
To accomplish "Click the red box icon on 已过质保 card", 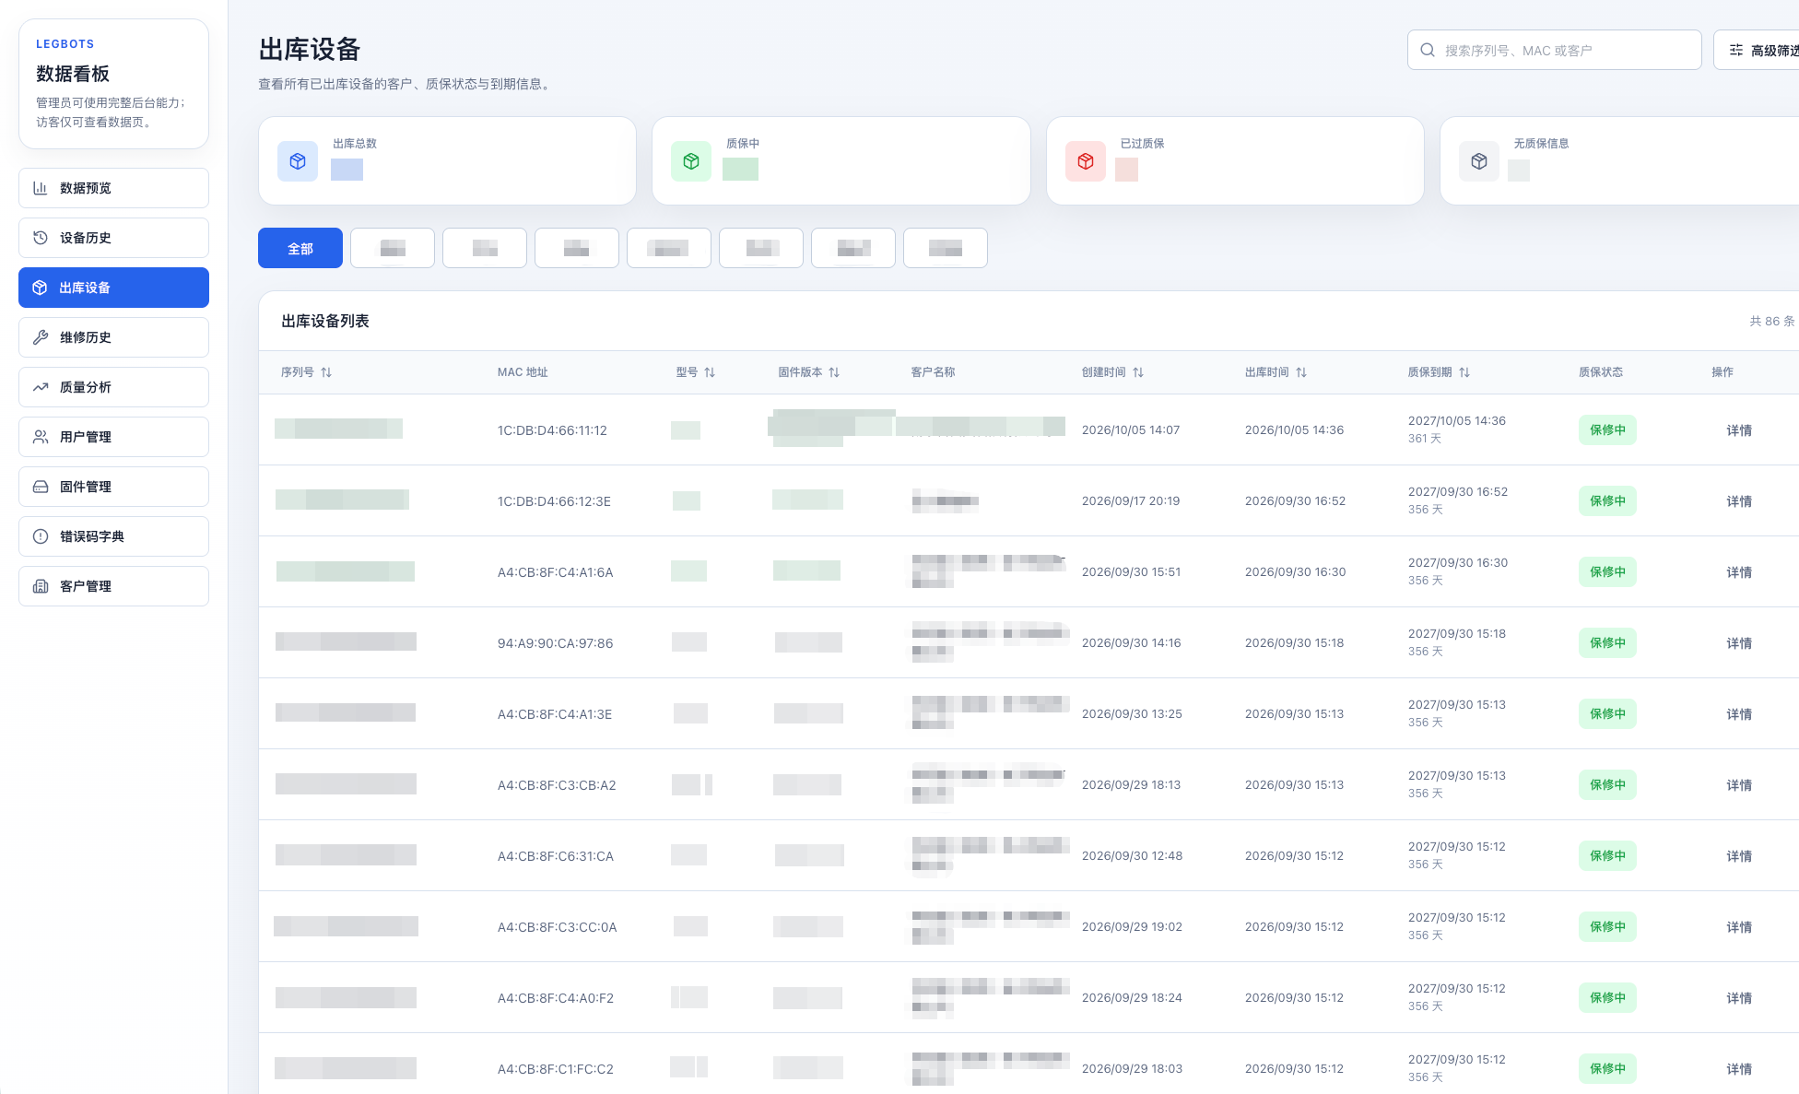I will pos(1086,161).
